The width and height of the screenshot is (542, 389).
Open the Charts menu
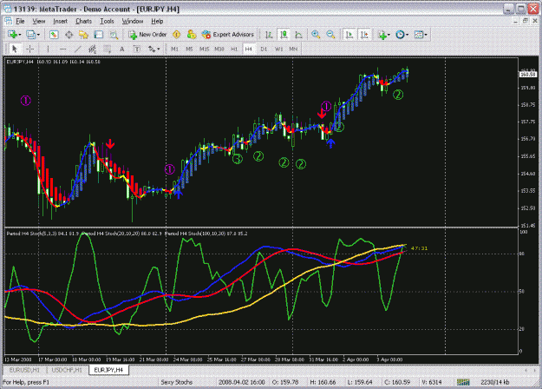pos(83,21)
